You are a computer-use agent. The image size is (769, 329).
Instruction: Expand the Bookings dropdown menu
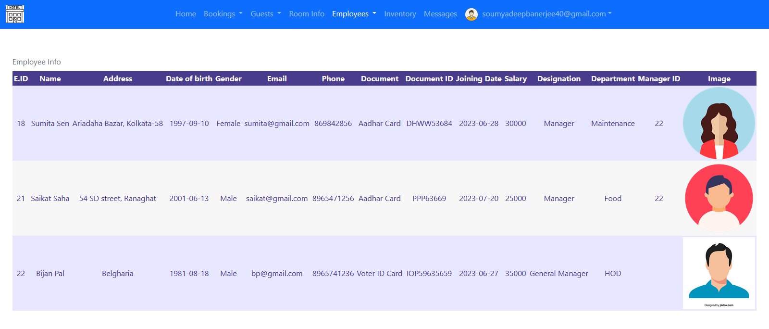tap(223, 14)
